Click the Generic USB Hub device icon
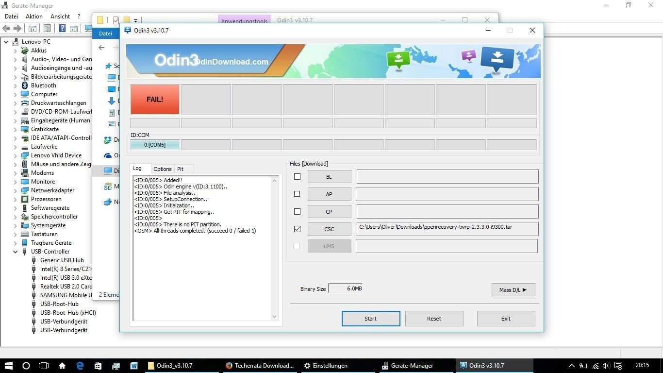Screen dimensions: 663x373 point(33,260)
